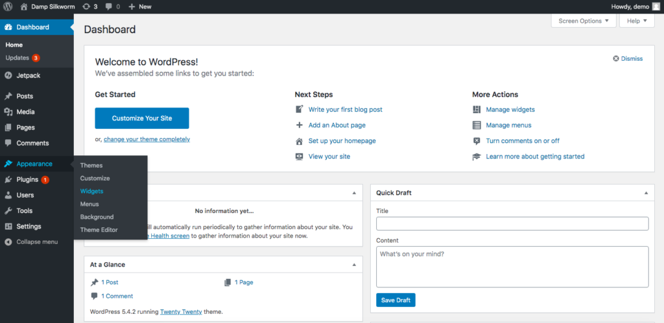Open the Screen Options dropdown
The width and height of the screenshot is (664, 323).
584,21
